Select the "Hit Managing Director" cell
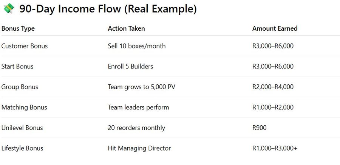Viewport: 340px width, 165px height. (139, 148)
